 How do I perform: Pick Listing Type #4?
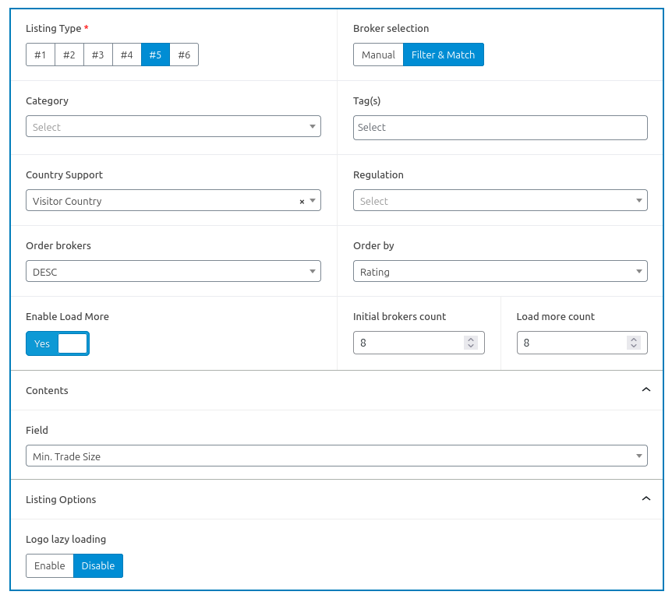click(126, 55)
